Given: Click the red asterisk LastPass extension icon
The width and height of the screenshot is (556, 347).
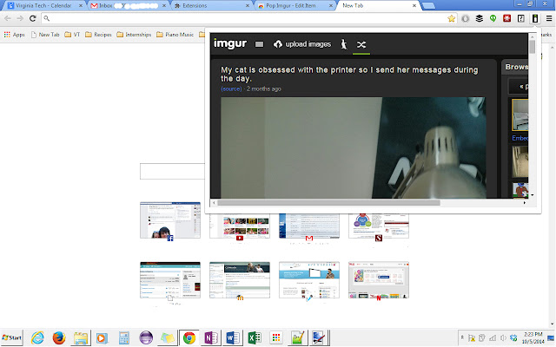Looking at the screenshot, I should click(507, 18).
